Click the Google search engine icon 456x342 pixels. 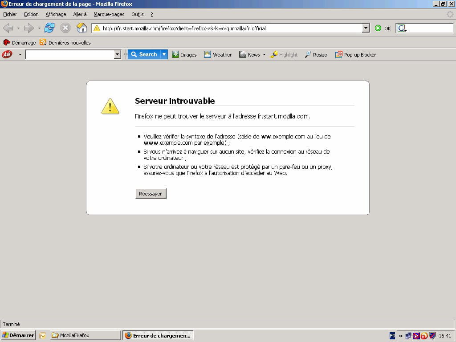[x=402, y=28]
